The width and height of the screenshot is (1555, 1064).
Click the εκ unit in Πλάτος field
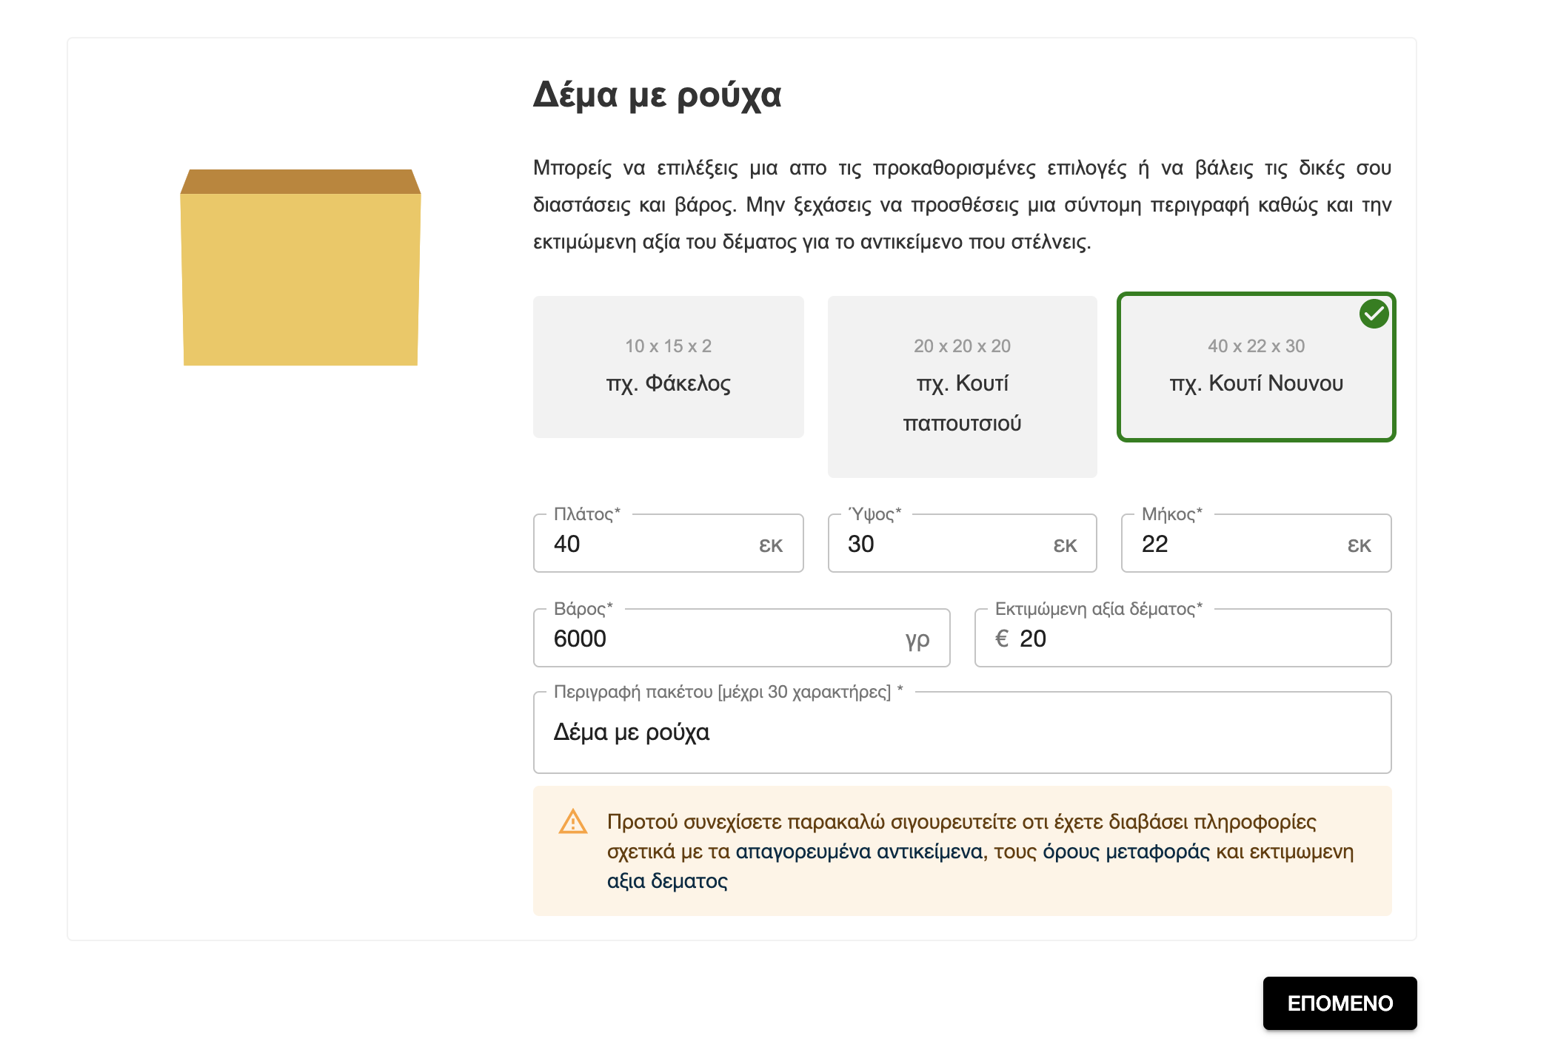(770, 545)
